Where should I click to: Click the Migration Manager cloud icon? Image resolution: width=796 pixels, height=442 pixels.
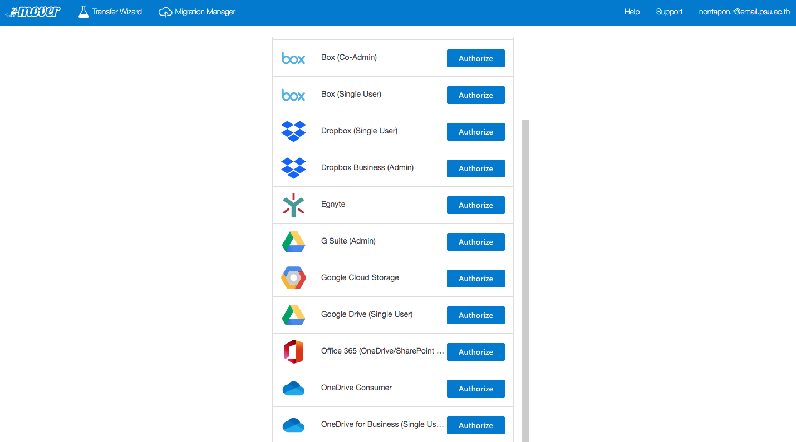click(x=165, y=12)
